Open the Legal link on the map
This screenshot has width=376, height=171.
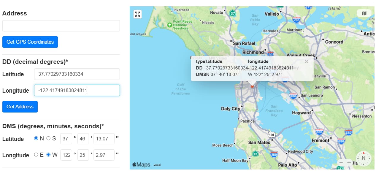[x=157, y=165]
